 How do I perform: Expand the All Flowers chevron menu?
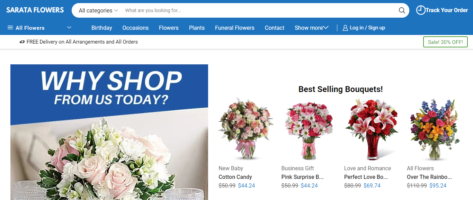(69, 27)
